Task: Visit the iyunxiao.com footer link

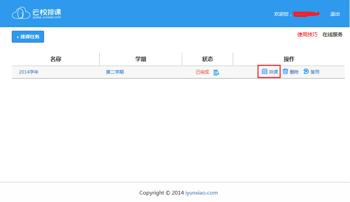Action: [x=201, y=193]
